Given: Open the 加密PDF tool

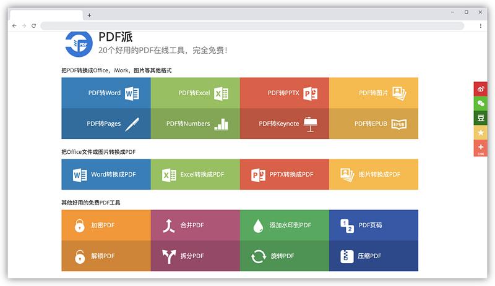Looking at the screenshot, I should (x=106, y=225).
